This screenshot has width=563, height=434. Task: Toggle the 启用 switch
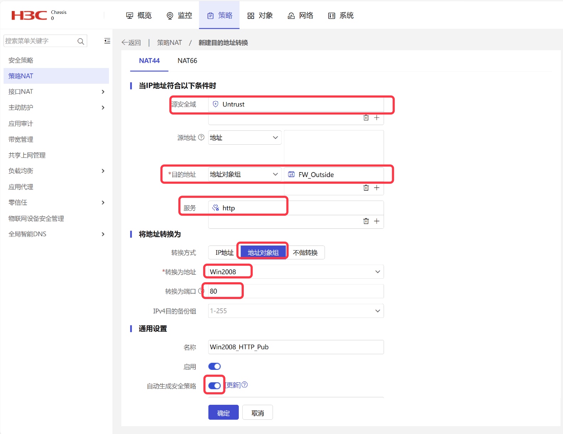(x=214, y=366)
